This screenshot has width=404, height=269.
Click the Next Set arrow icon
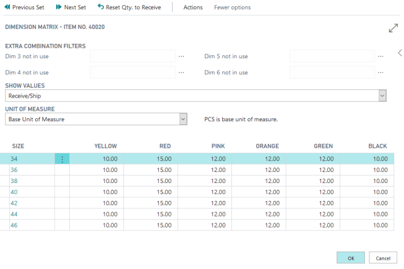click(x=59, y=8)
